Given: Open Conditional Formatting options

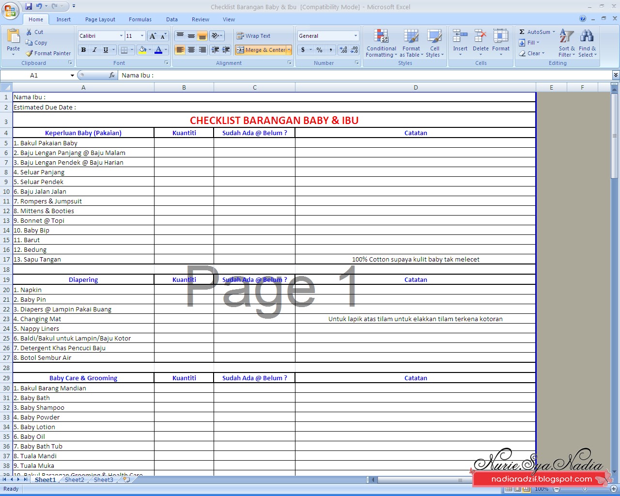Looking at the screenshot, I should 381,43.
